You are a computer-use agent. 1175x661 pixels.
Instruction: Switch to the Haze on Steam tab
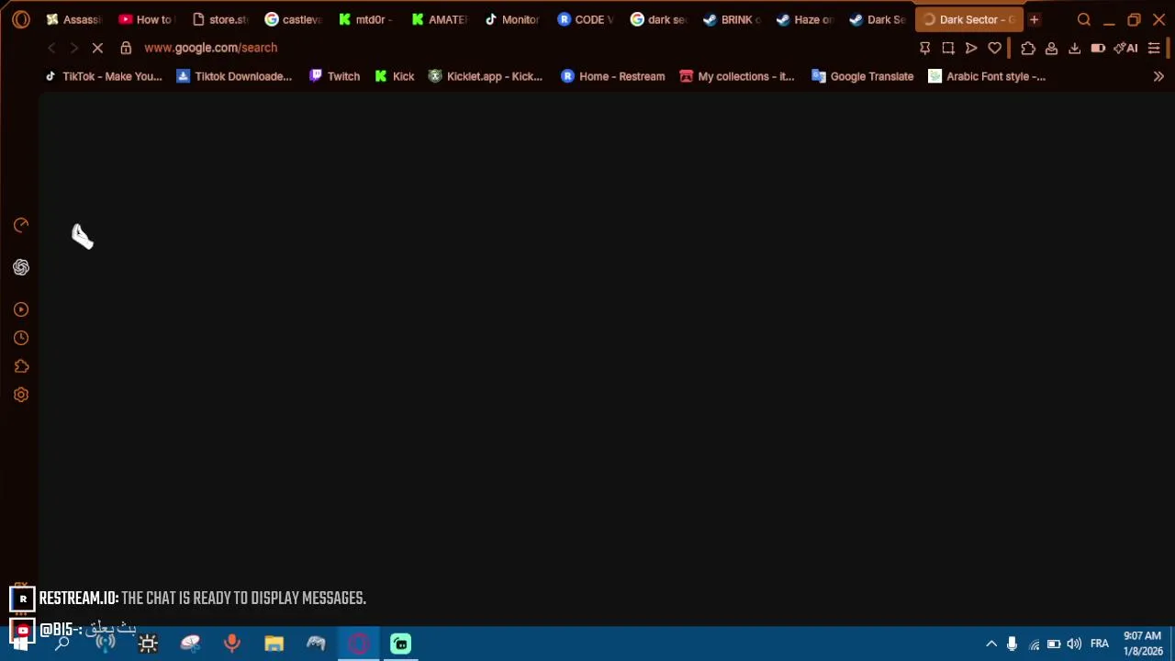point(803,19)
